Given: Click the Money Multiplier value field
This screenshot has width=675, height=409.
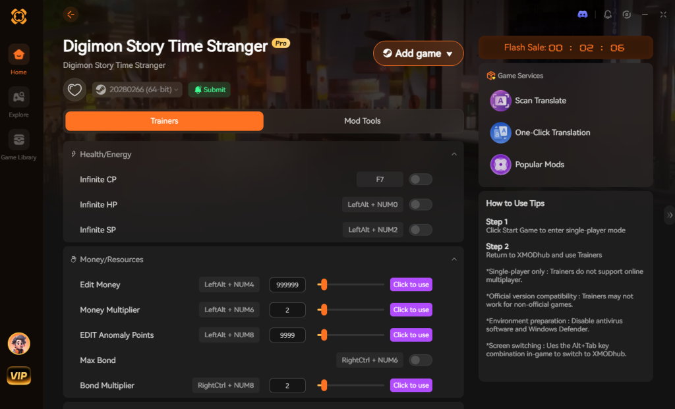Looking at the screenshot, I should [x=287, y=310].
